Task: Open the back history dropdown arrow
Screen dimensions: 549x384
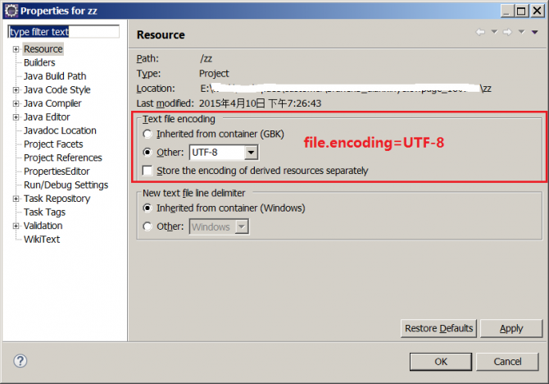Action: click(x=493, y=32)
